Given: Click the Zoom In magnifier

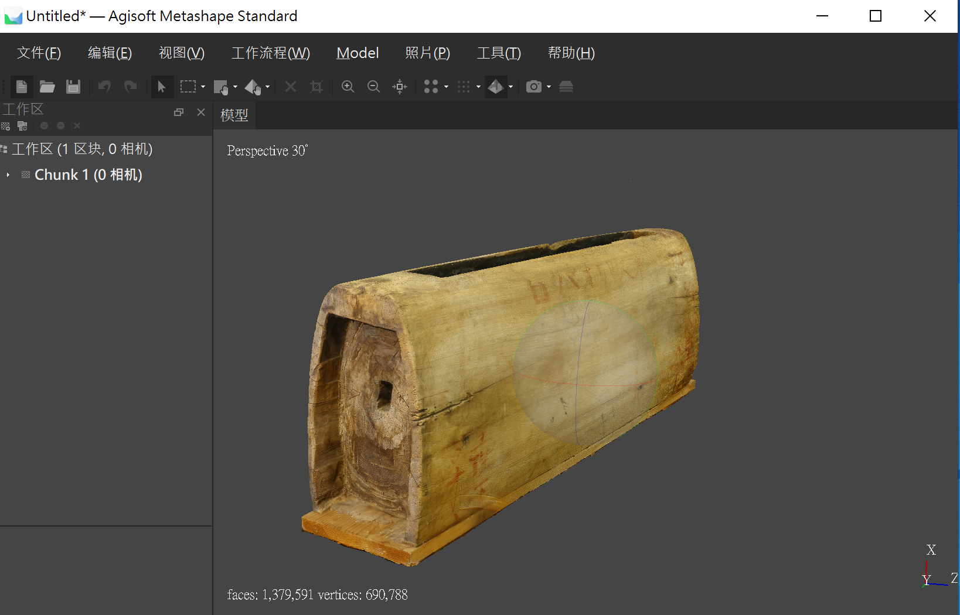Looking at the screenshot, I should point(348,87).
